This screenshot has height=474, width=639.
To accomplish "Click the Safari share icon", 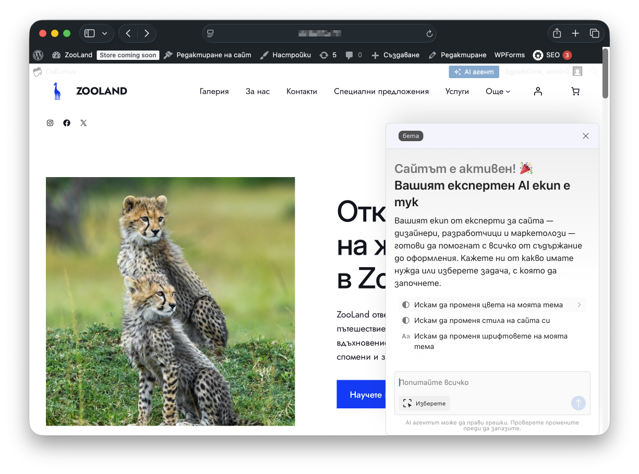I will pyautogui.click(x=557, y=33).
